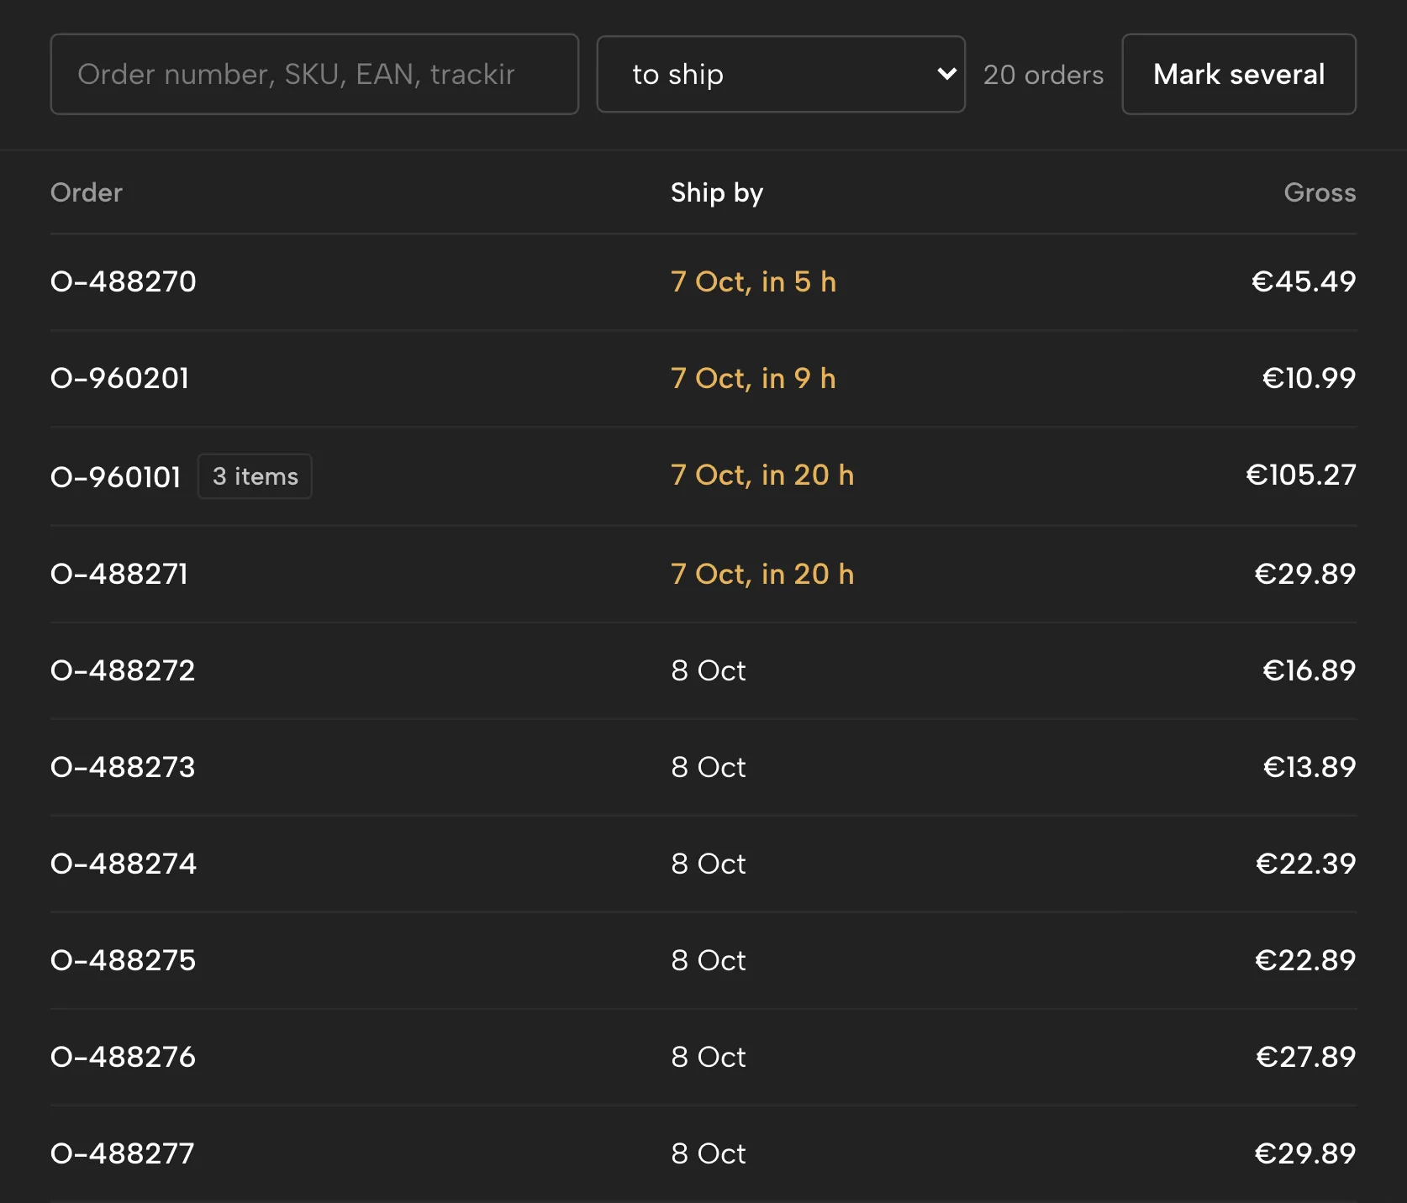
Task: Click the '3 items' badge
Action: [255, 476]
